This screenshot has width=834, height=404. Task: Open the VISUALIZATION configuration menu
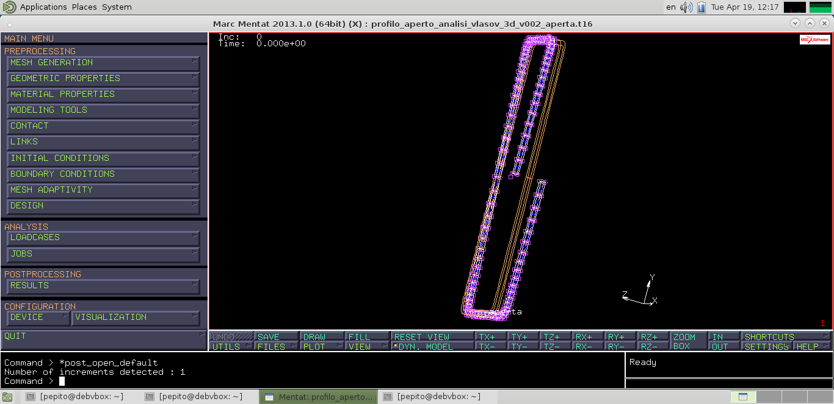[136, 317]
